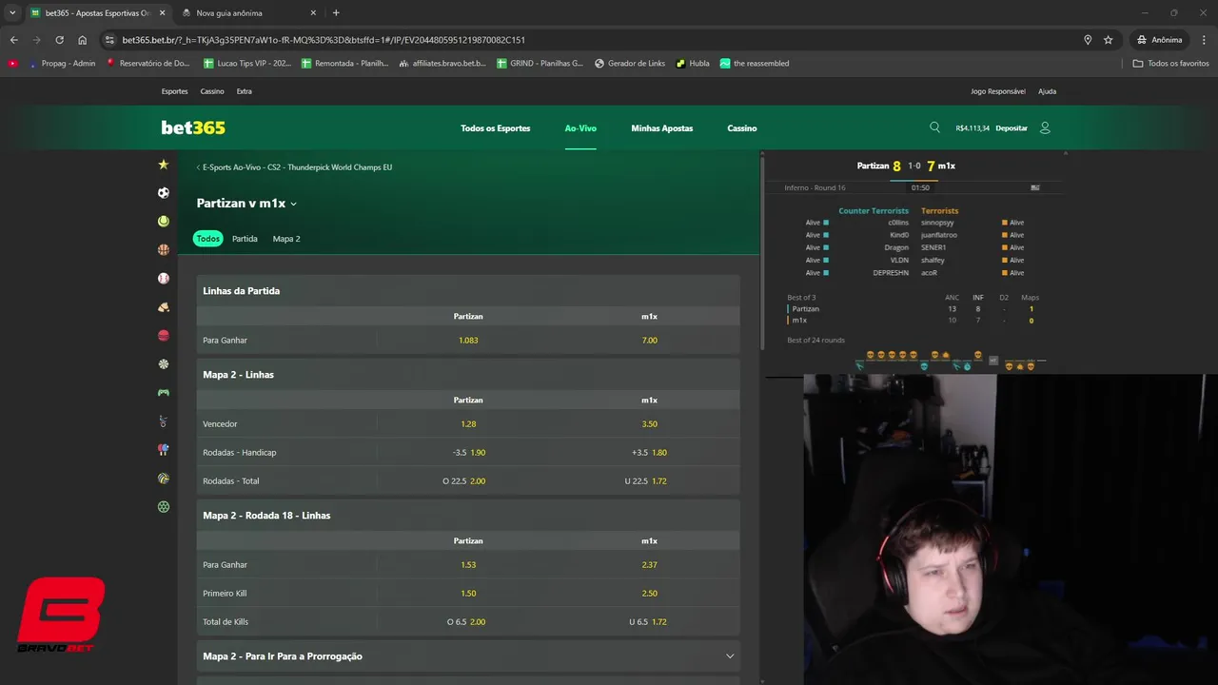1218x685 pixels.
Task: Select the soccer ball sport icon
Action: (x=164, y=192)
